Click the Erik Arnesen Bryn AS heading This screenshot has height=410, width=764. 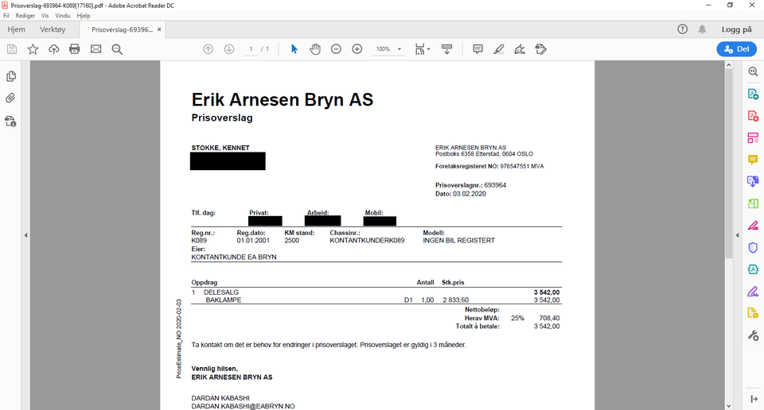click(282, 99)
